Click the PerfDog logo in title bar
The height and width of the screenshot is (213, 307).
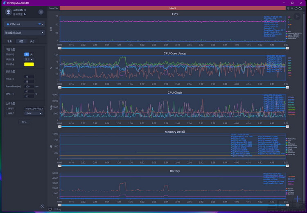[x=5, y=3]
